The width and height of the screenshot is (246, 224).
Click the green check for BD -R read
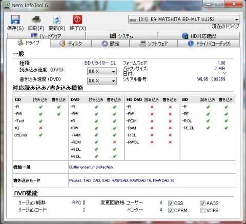click(208, 107)
